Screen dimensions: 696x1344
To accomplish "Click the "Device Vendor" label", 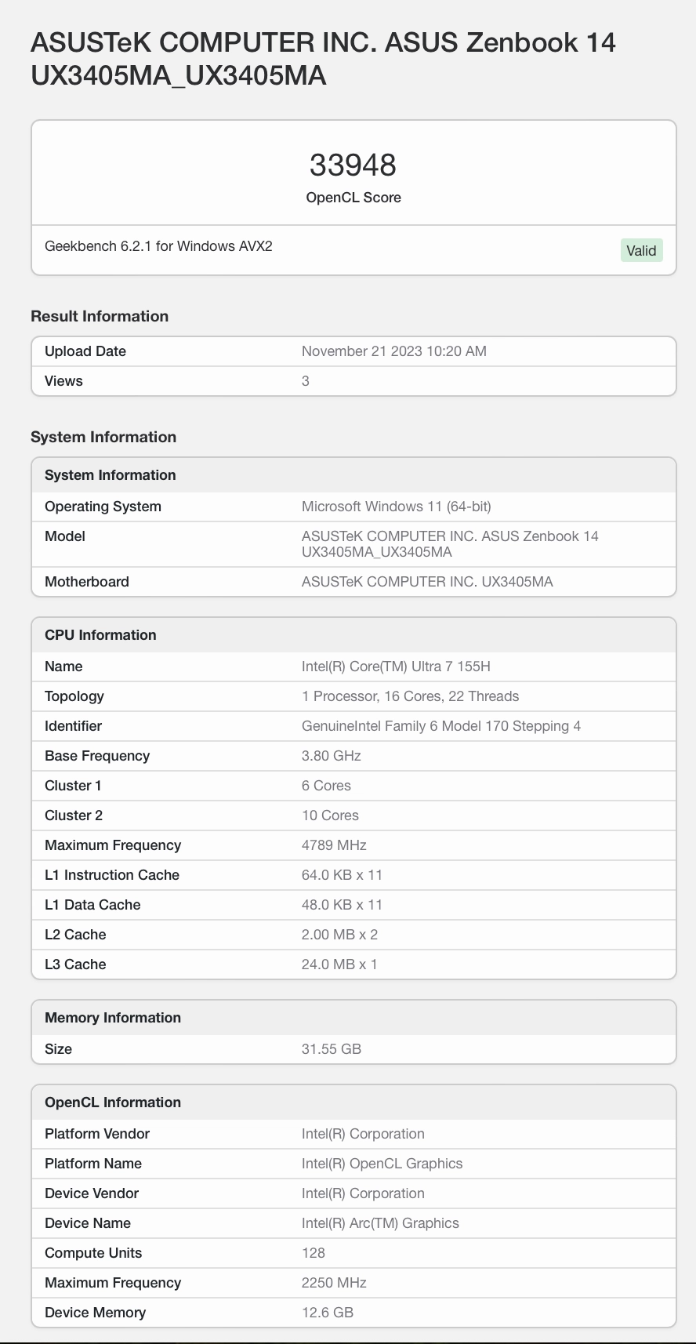I will 92,1193.
